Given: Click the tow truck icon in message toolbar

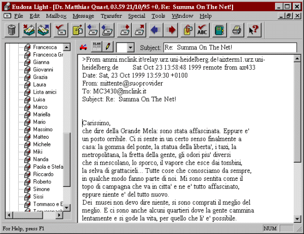Looking at the screenshot, I should (84, 48).
